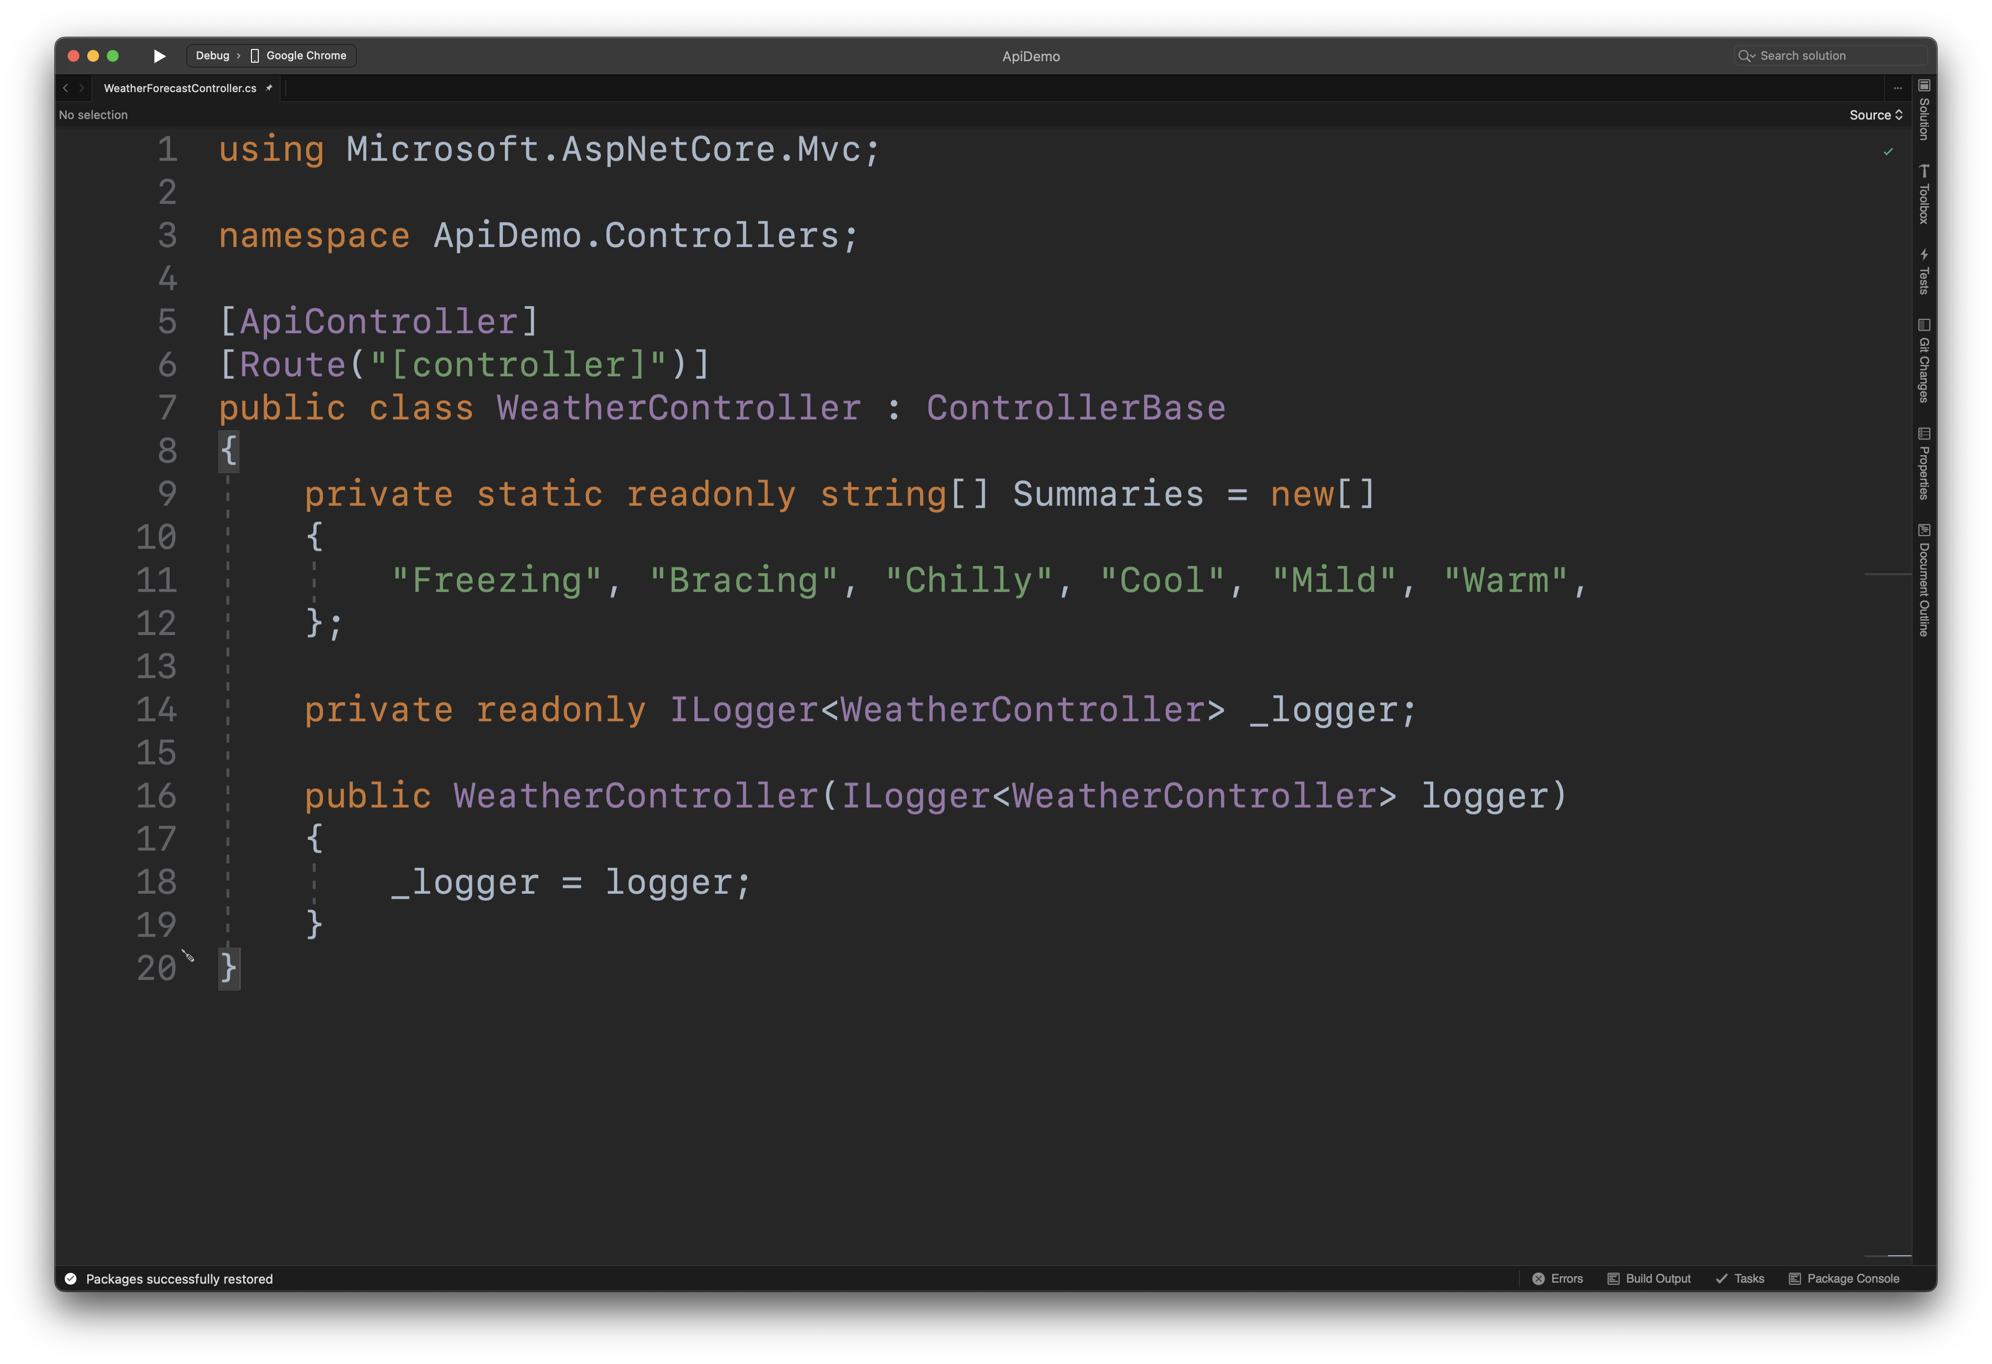Click the highlighted opening brace on line 8
1992x1364 pixels.
(229, 451)
